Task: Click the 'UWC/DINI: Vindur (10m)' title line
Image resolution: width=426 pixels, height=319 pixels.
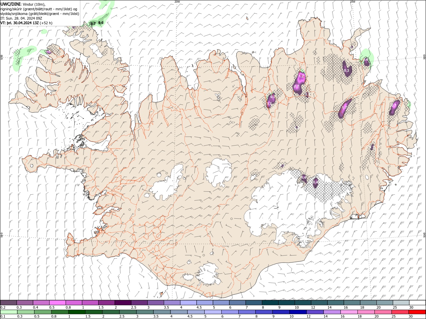Action: [23, 4]
